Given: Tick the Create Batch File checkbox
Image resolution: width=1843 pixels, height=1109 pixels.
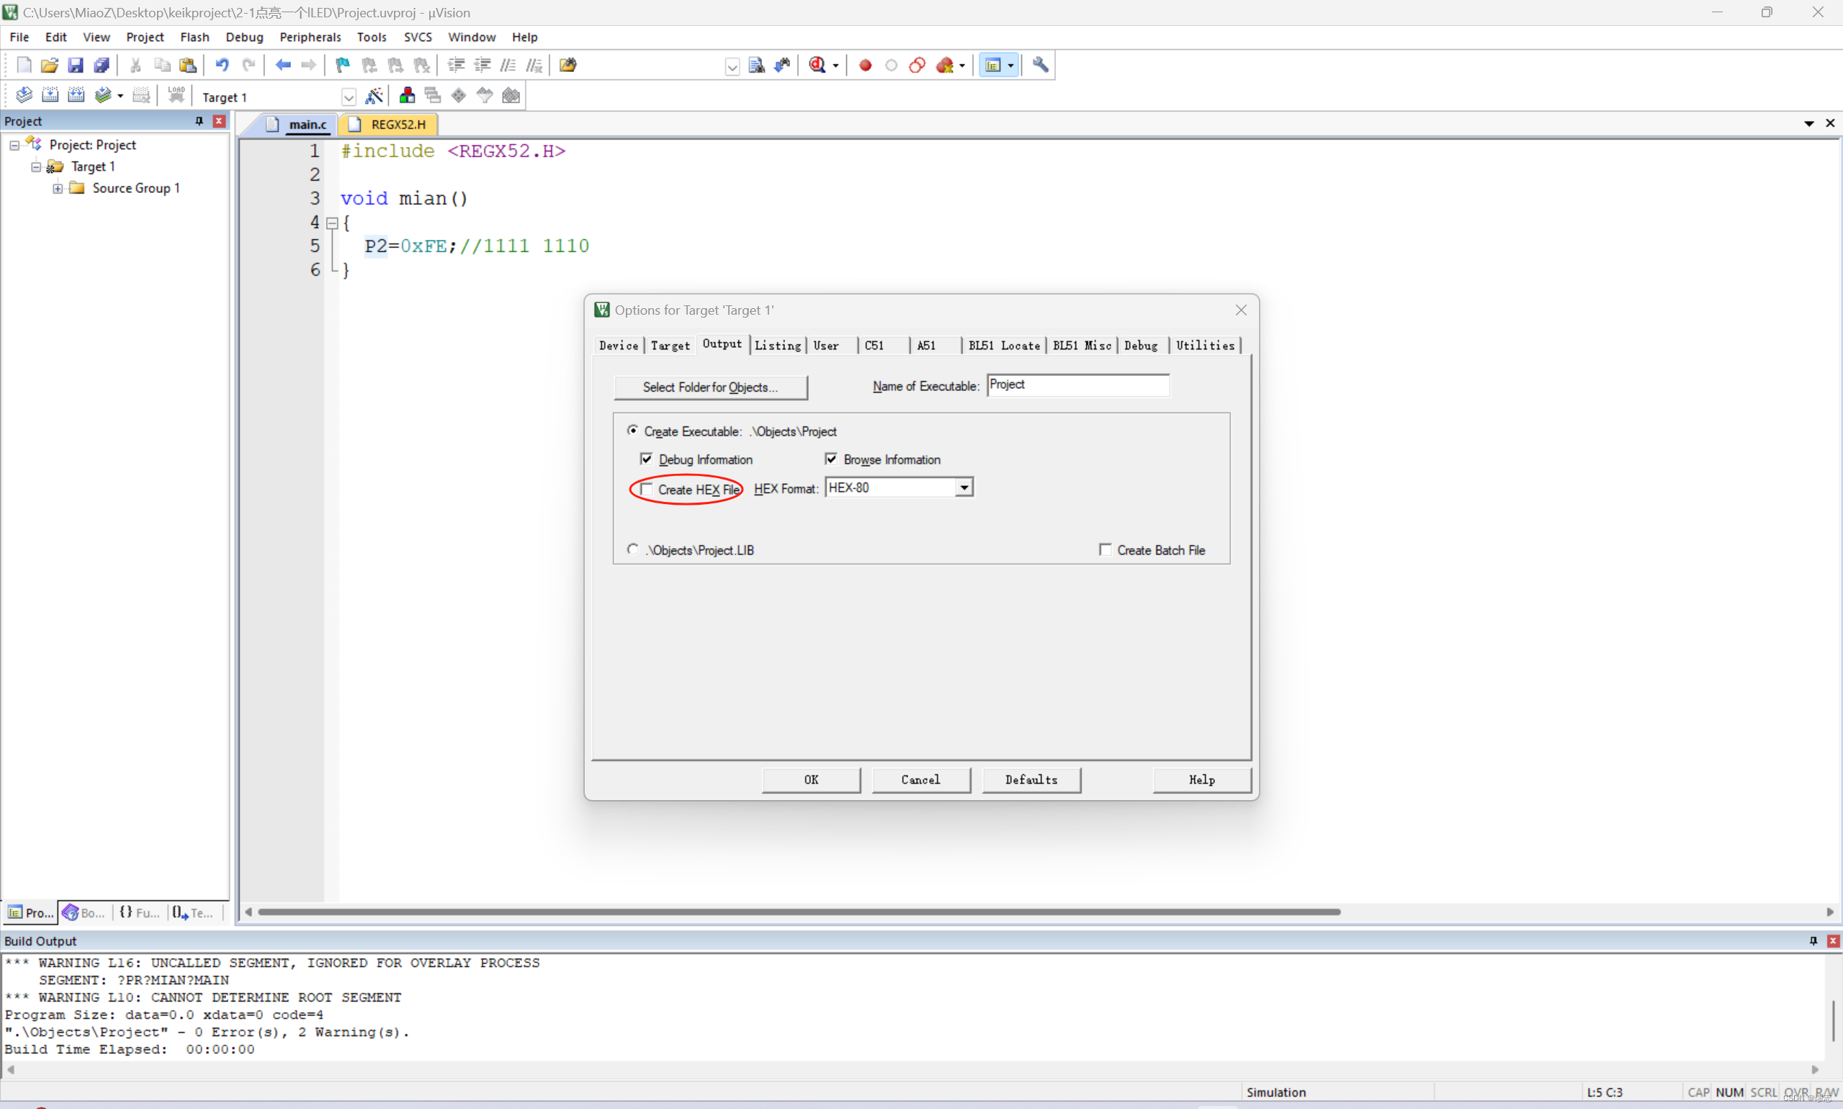Looking at the screenshot, I should (x=1106, y=550).
